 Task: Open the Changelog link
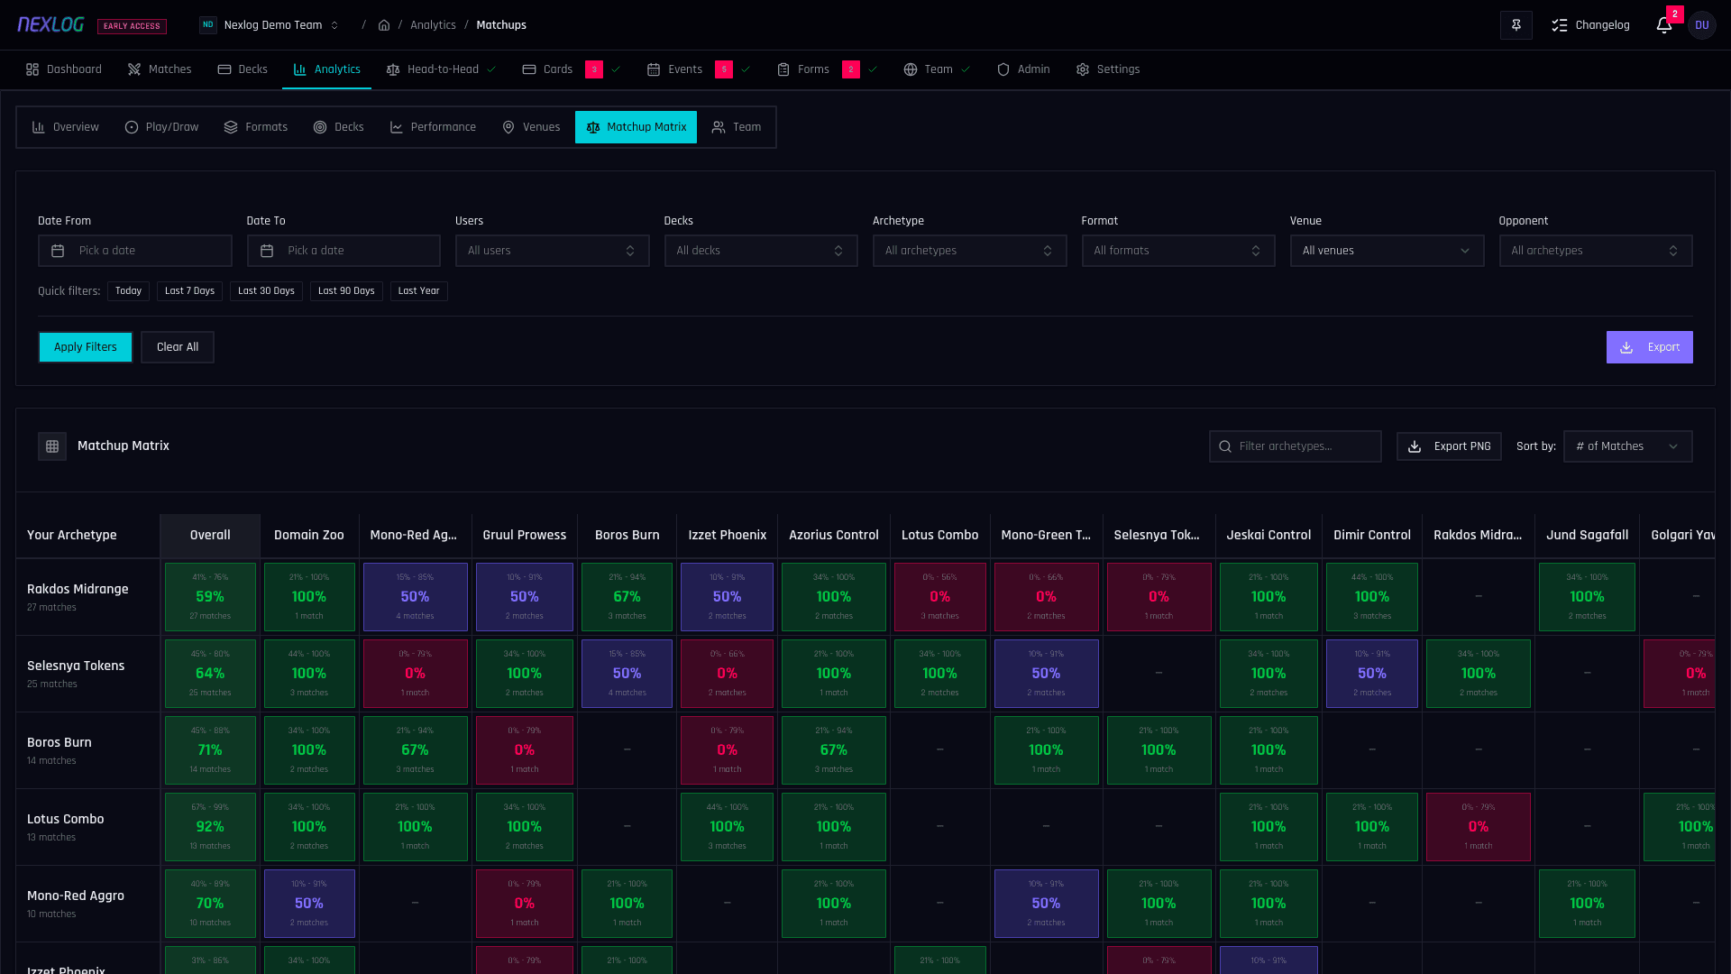coord(1590,25)
